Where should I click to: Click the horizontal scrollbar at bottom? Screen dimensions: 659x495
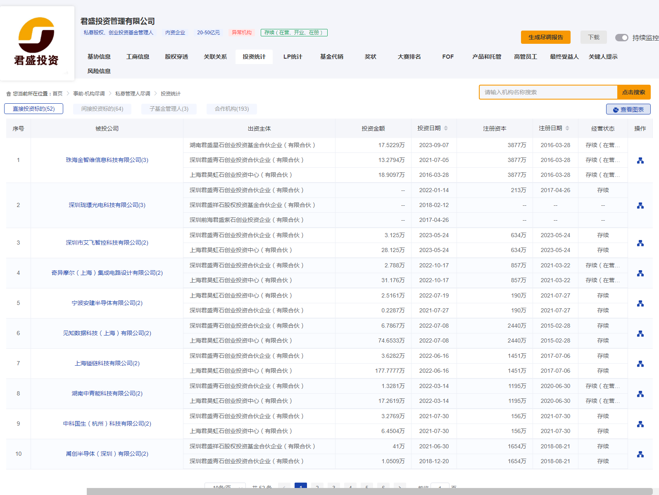(x=369, y=491)
